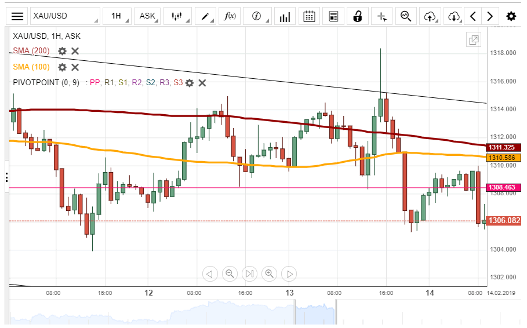Click the 1302.000 price axis label

point(503,277)
